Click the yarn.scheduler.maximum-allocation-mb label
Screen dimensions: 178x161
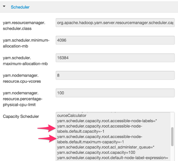pyautogui.click(x=25, y=61)
